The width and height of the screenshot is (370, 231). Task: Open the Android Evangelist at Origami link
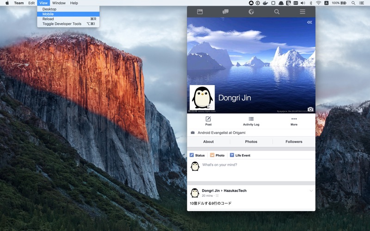coord(222,133)
